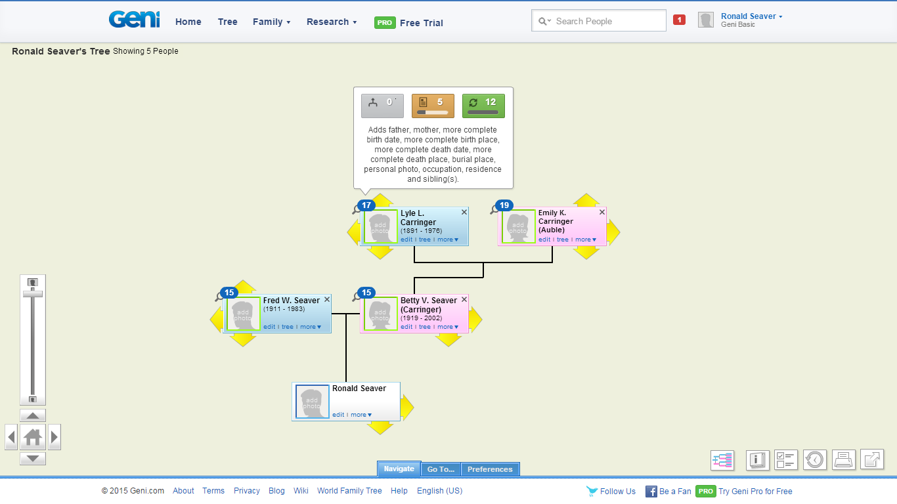Click the home icon in the navigation pad
This screenshot has height=504, width=897.
(x=33, y=437)
